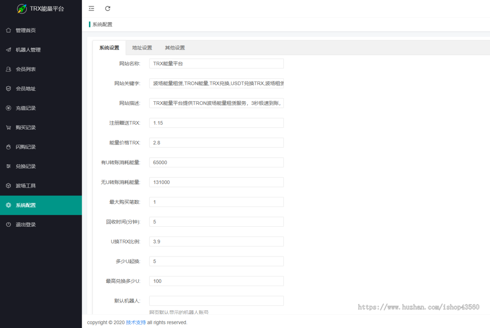The height and width of the screenshot is (328, 490).
Task: Choose 退出登录 to log out
Action: click(41, 224)
